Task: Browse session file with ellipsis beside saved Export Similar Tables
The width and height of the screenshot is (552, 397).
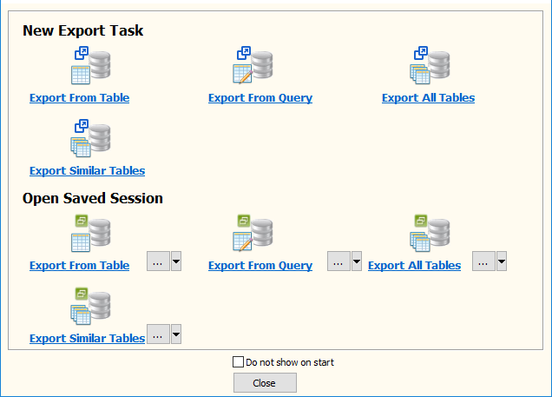Action: (158, 334)
